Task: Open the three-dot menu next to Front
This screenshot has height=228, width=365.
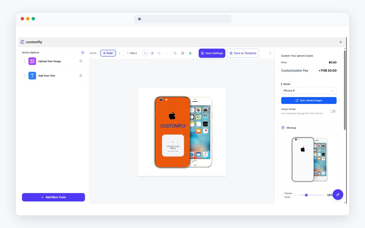Action: pos(119,53)
